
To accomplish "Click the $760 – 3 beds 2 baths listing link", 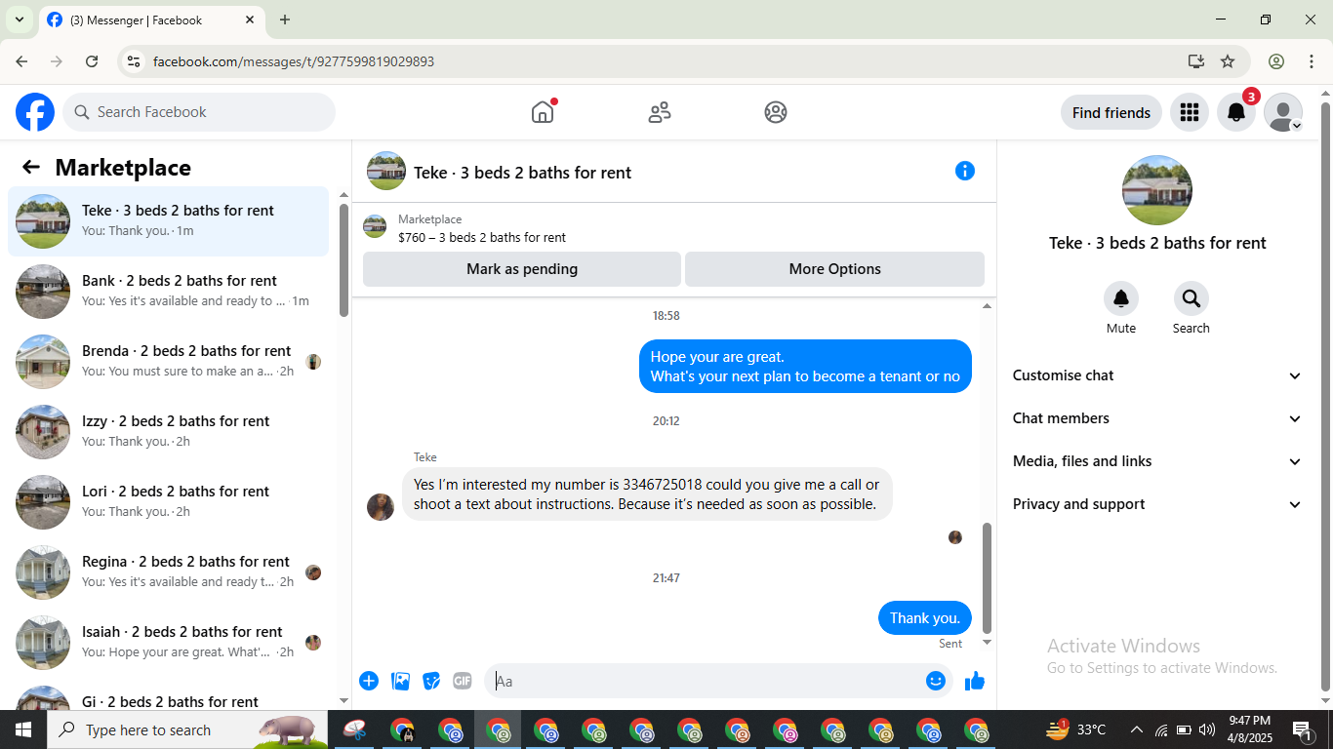I will coord(482,237).
